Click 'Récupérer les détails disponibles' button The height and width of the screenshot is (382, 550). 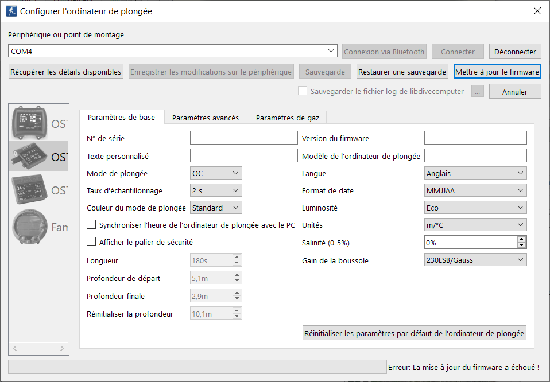[x=66, y=72]
